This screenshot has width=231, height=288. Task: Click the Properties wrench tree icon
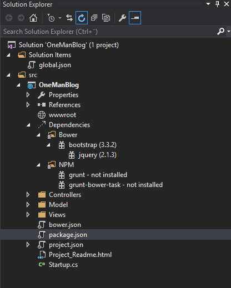42,95
